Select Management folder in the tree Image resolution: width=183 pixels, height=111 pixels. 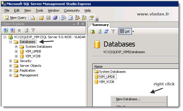tap(29, 75)
